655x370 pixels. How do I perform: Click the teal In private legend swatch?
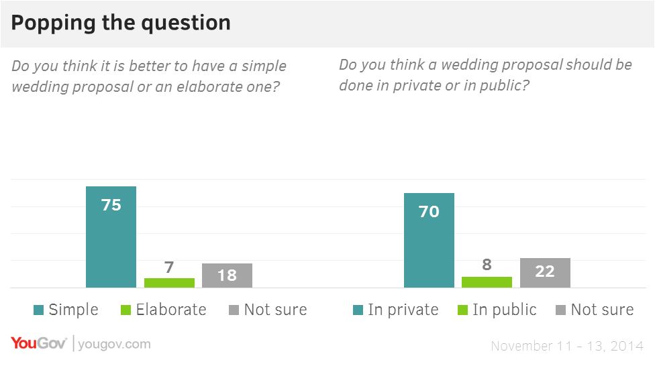tap(358, 310)
